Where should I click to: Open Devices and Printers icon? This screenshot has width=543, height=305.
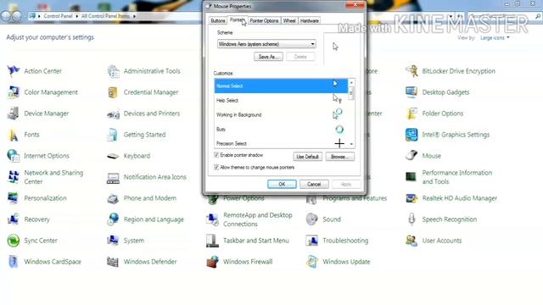[x=113, y=114]
